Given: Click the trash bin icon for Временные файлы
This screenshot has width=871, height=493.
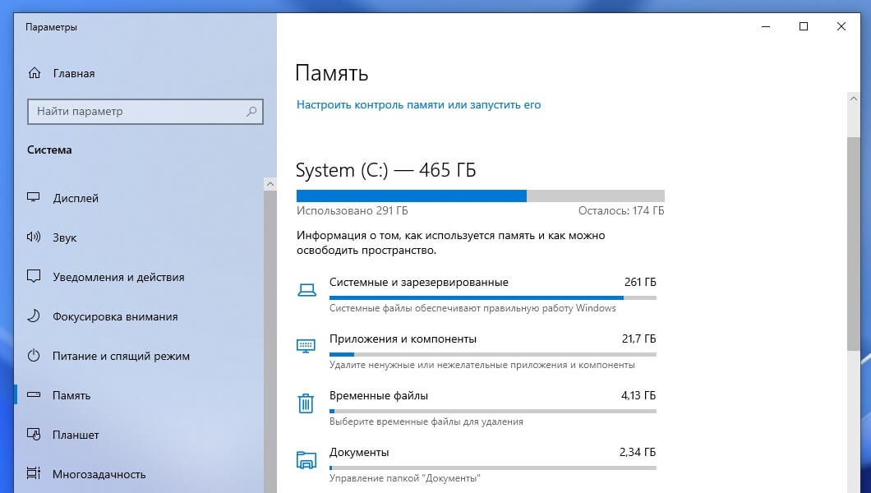Looking at the screenshot, I should coord(306,403).
